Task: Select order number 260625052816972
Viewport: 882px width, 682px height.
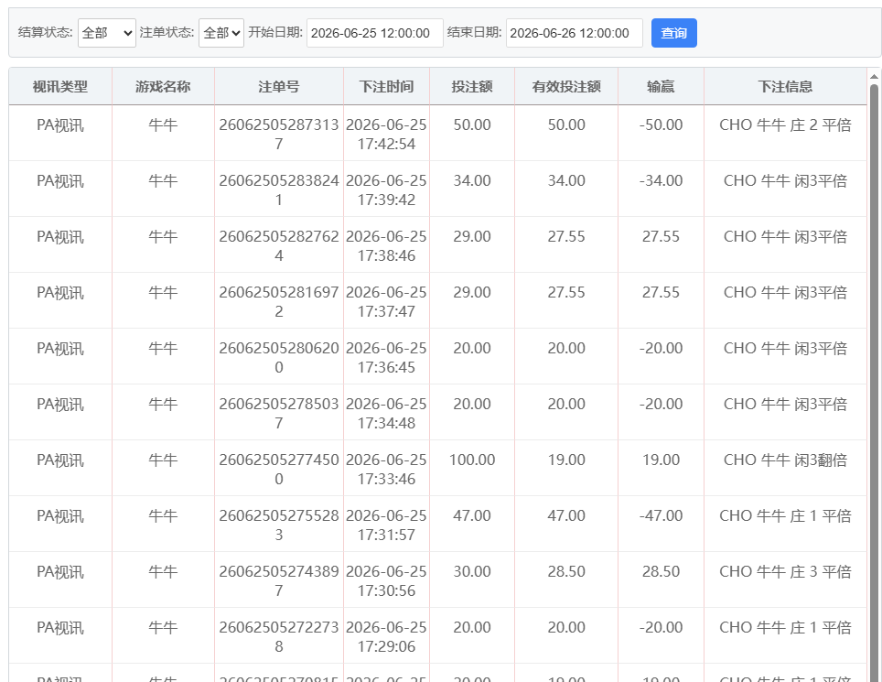Action: (x=278, y=301)
